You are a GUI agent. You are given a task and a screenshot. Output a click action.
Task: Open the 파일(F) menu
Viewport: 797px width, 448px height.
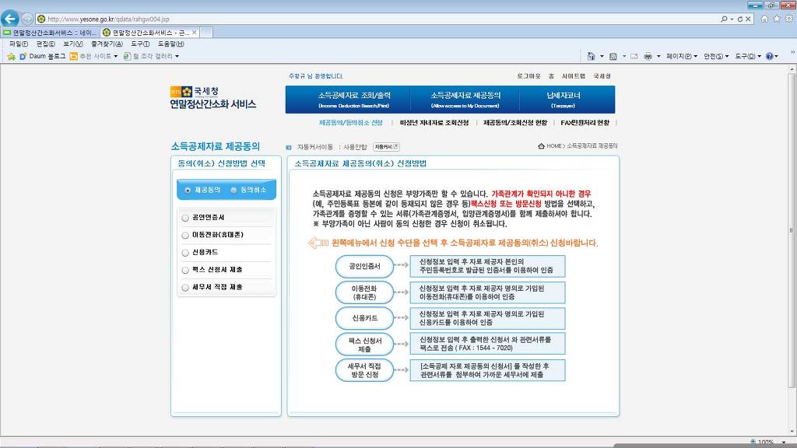pos(19,44)
